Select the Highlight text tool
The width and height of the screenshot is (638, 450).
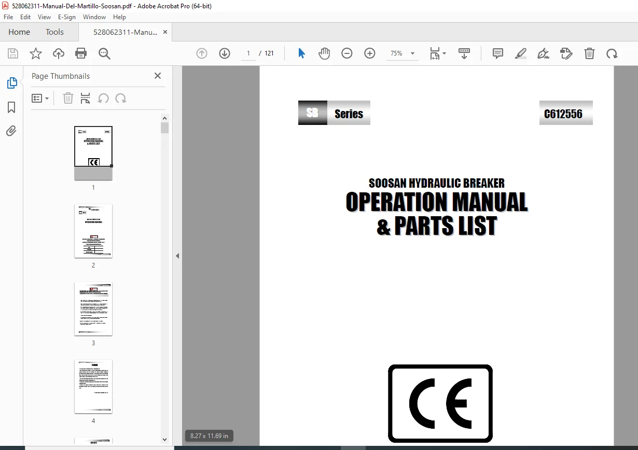(521, 53)
